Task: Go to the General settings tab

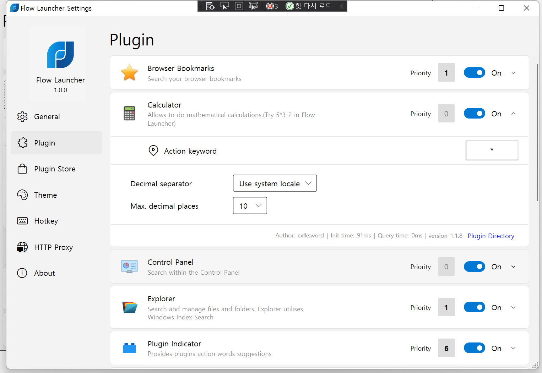Action: [56, 116]
